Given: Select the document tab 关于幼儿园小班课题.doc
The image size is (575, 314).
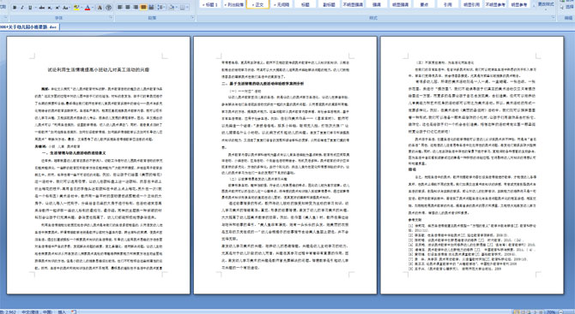Looking at the screenshot, I should tap(29, 27).
